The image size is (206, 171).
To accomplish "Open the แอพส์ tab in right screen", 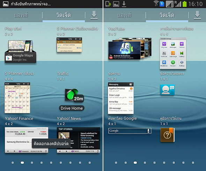I will pos(124,15).
